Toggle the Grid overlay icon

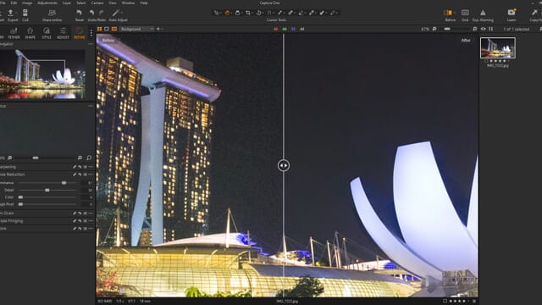[x=465, y=13]
